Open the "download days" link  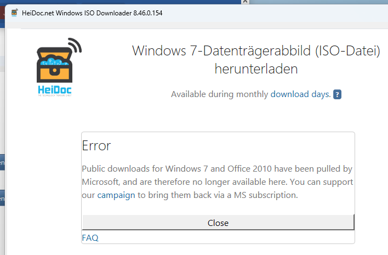pos(300,94)
